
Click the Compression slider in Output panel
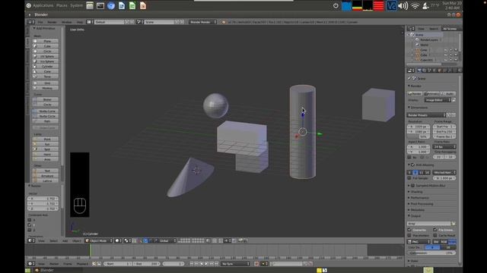[x=431, y=253]
